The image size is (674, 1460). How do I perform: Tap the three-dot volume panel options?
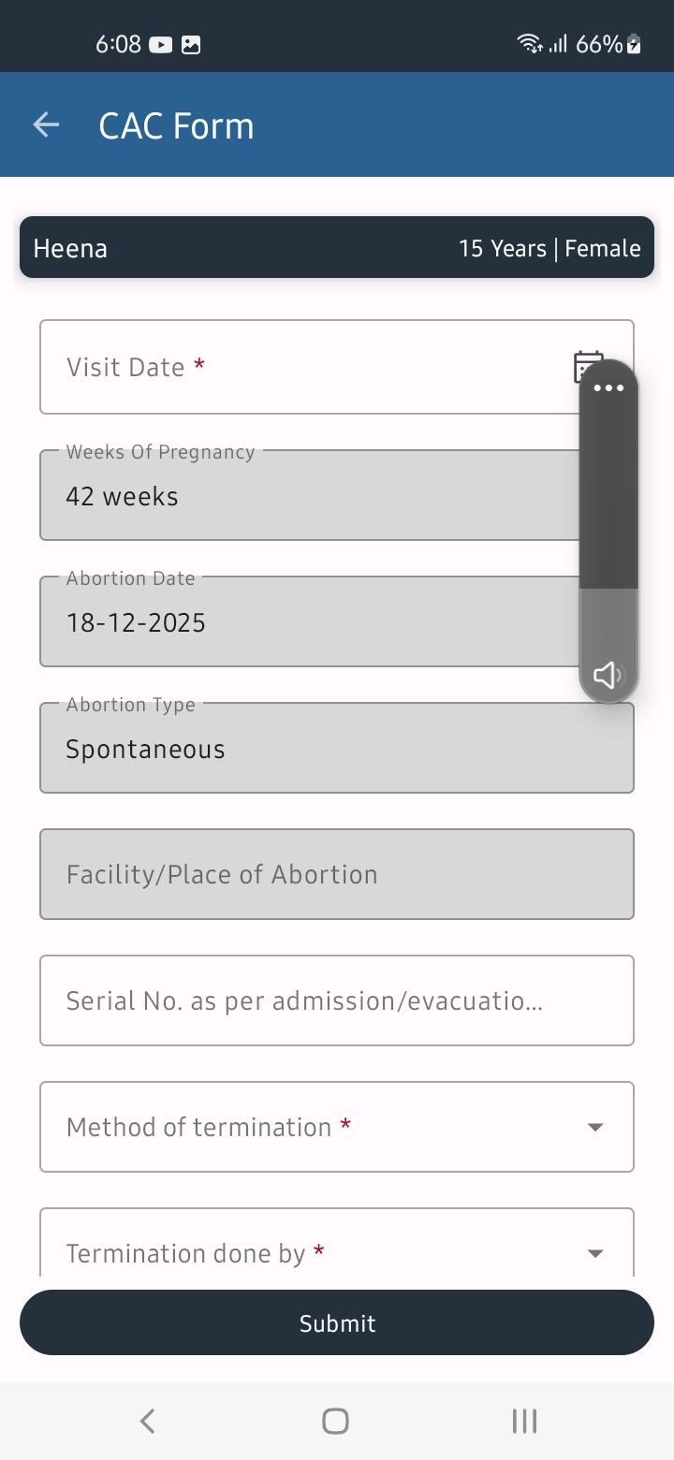(608, 388)
